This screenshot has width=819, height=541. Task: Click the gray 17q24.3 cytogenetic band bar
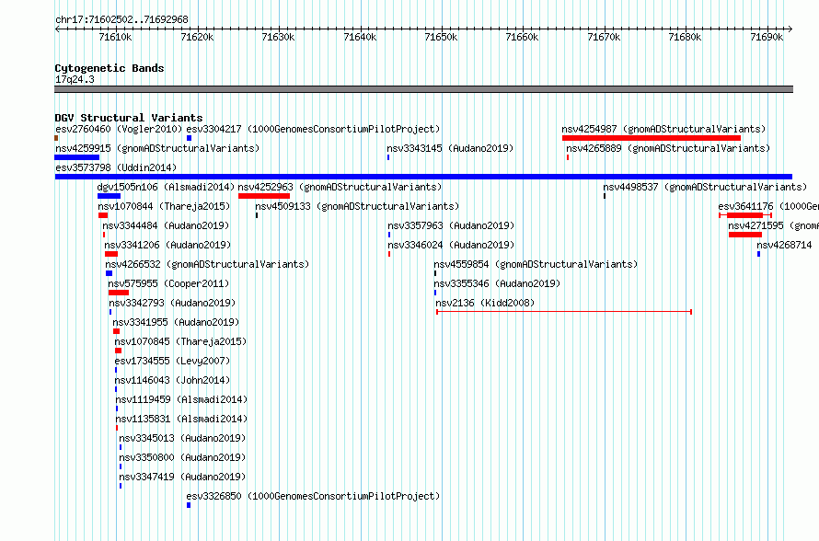tap(423, 89)
